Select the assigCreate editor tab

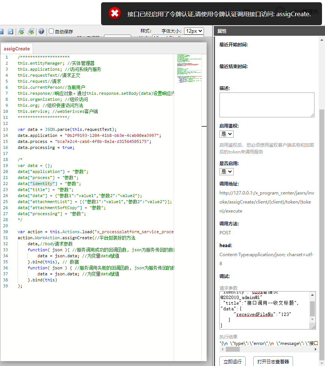(x=17, y=49)
